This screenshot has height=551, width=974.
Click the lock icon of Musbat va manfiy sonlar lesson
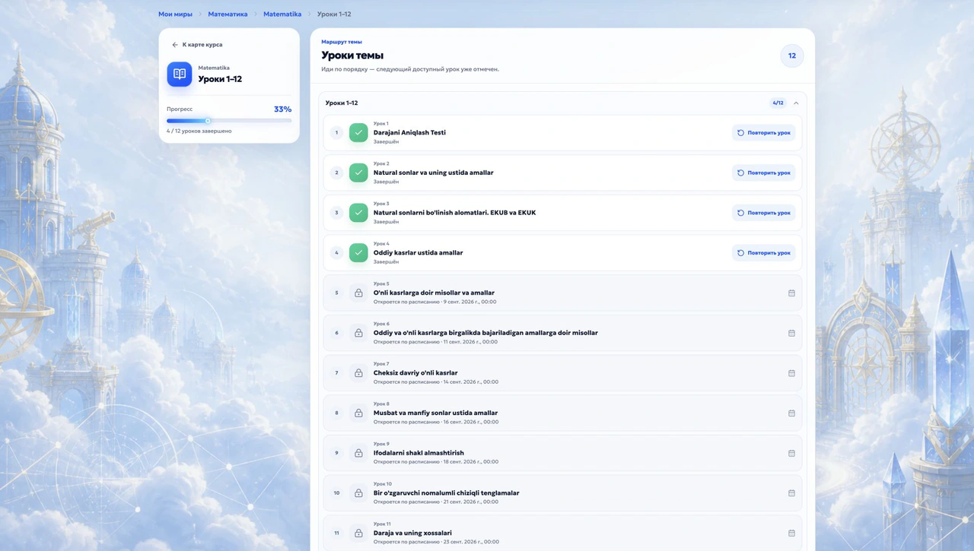[x=358, y=413]
